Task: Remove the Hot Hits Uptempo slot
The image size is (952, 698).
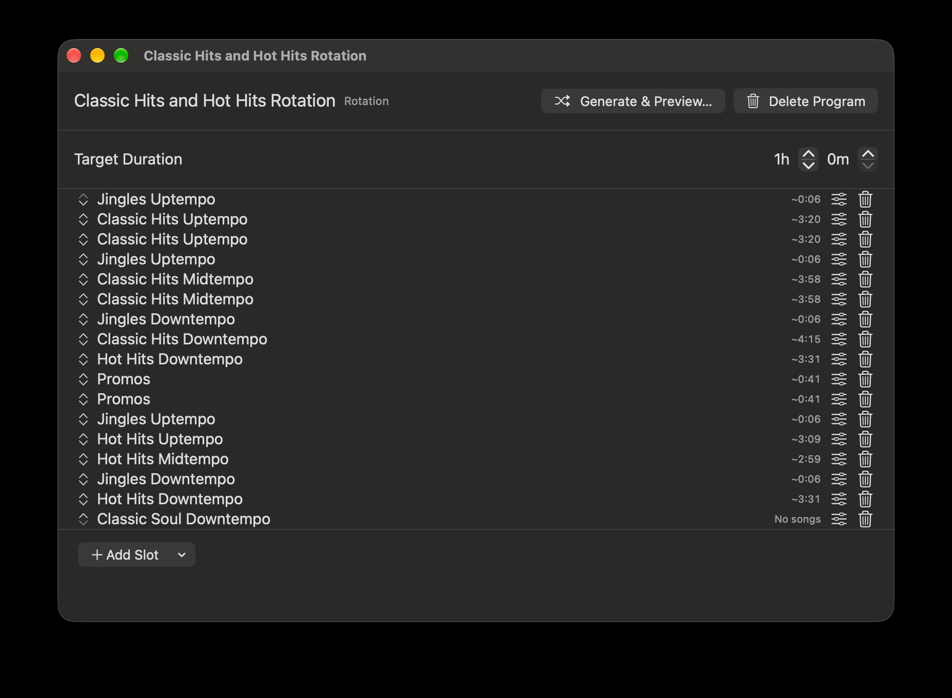Action: pyautogui.click(x=865, y=439)
